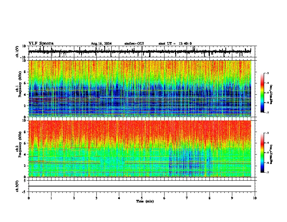Select the "Time (min)" axis label
The height and width of the screenshot is (222, 287).
(145, 201)
